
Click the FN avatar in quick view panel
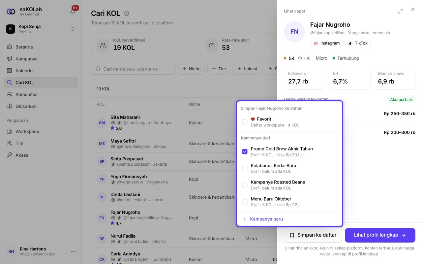(x=294, y=32)
